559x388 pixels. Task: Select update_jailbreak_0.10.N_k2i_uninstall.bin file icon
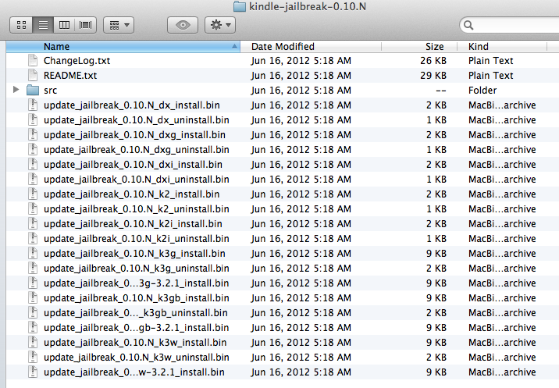(x=33, y=239)
